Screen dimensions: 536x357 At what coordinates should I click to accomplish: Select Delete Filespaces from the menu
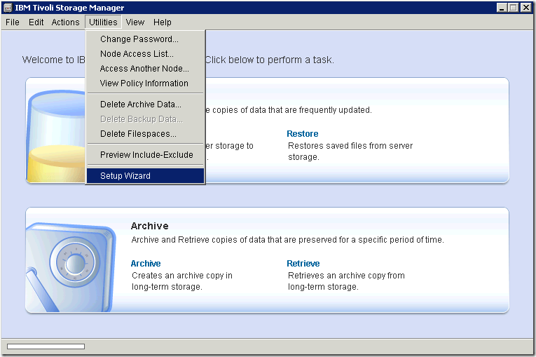pyautogui.click(x=138, y=134)
